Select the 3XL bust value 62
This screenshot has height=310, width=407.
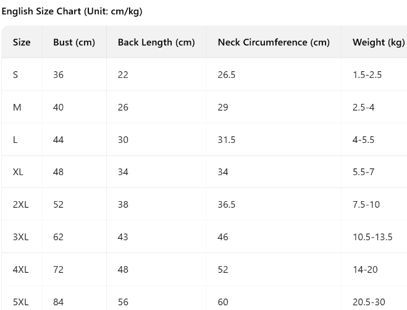(x=59, y=237)
